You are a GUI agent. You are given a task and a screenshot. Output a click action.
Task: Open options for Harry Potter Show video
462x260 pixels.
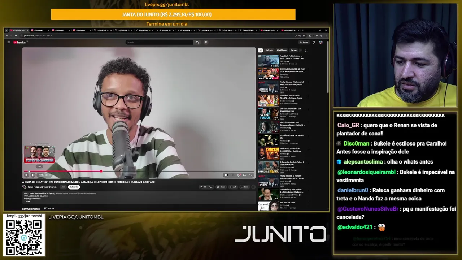(308, 149)
